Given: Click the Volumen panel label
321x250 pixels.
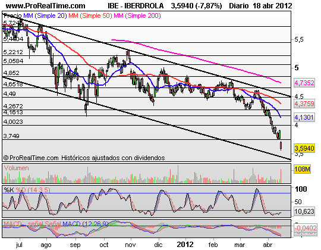Looking at the screenshot, I should (16, 168).
